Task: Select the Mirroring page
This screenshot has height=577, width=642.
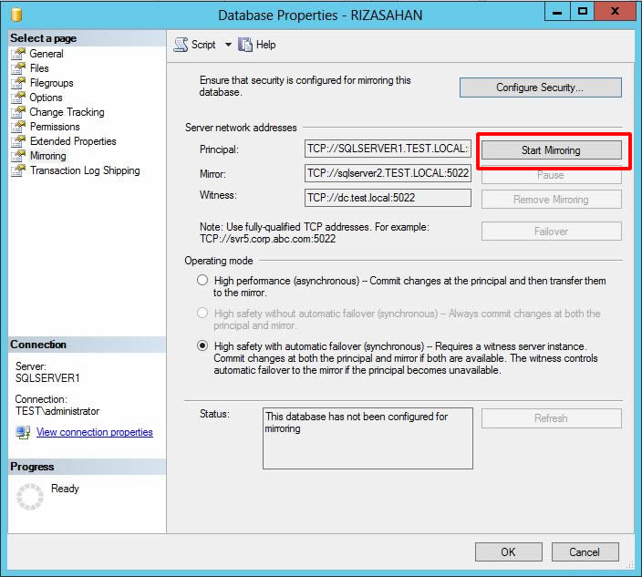Action: [x=47, y=156]
